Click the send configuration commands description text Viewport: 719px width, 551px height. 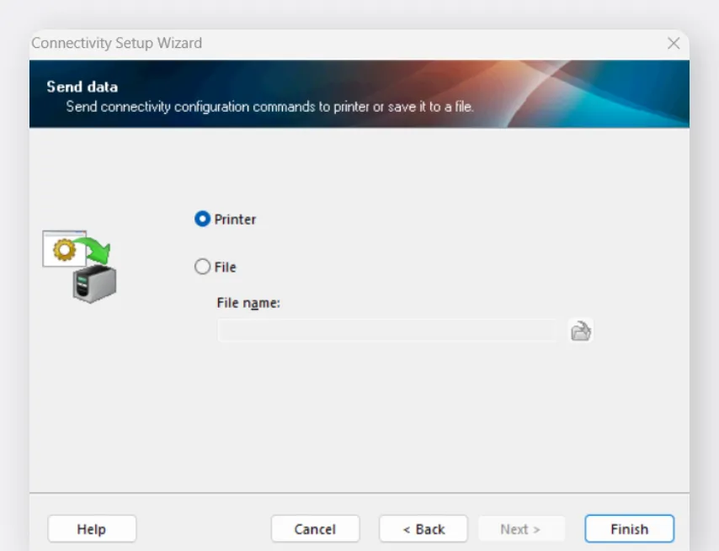point(269,108)
